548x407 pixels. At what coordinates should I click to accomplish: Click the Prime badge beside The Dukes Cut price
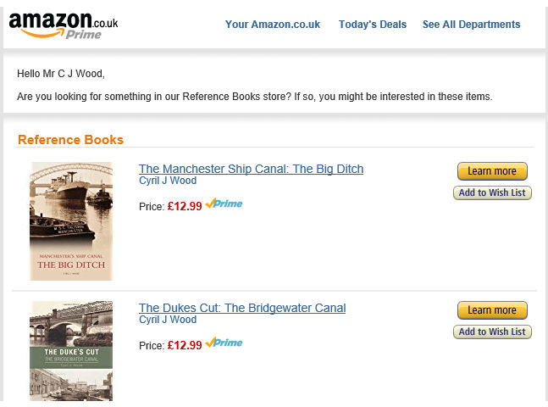pyautogui.click(x=224, y=343)
